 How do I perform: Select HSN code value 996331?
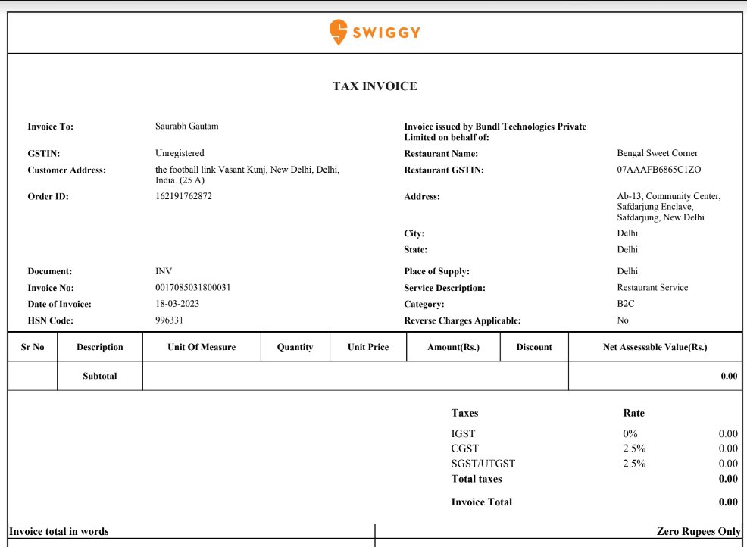point(169,320)
